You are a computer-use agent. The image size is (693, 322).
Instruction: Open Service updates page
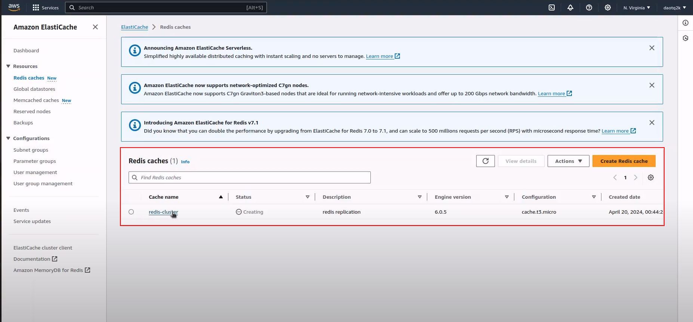point(32,221)
